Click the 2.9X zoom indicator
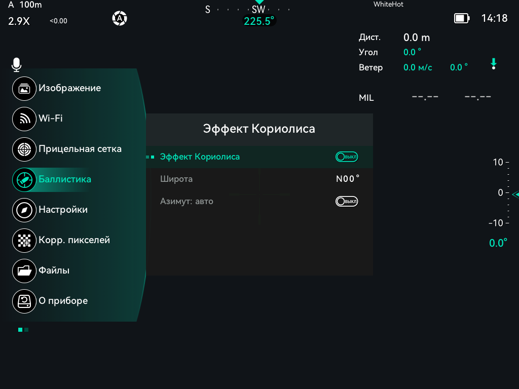 pos(19,21)
